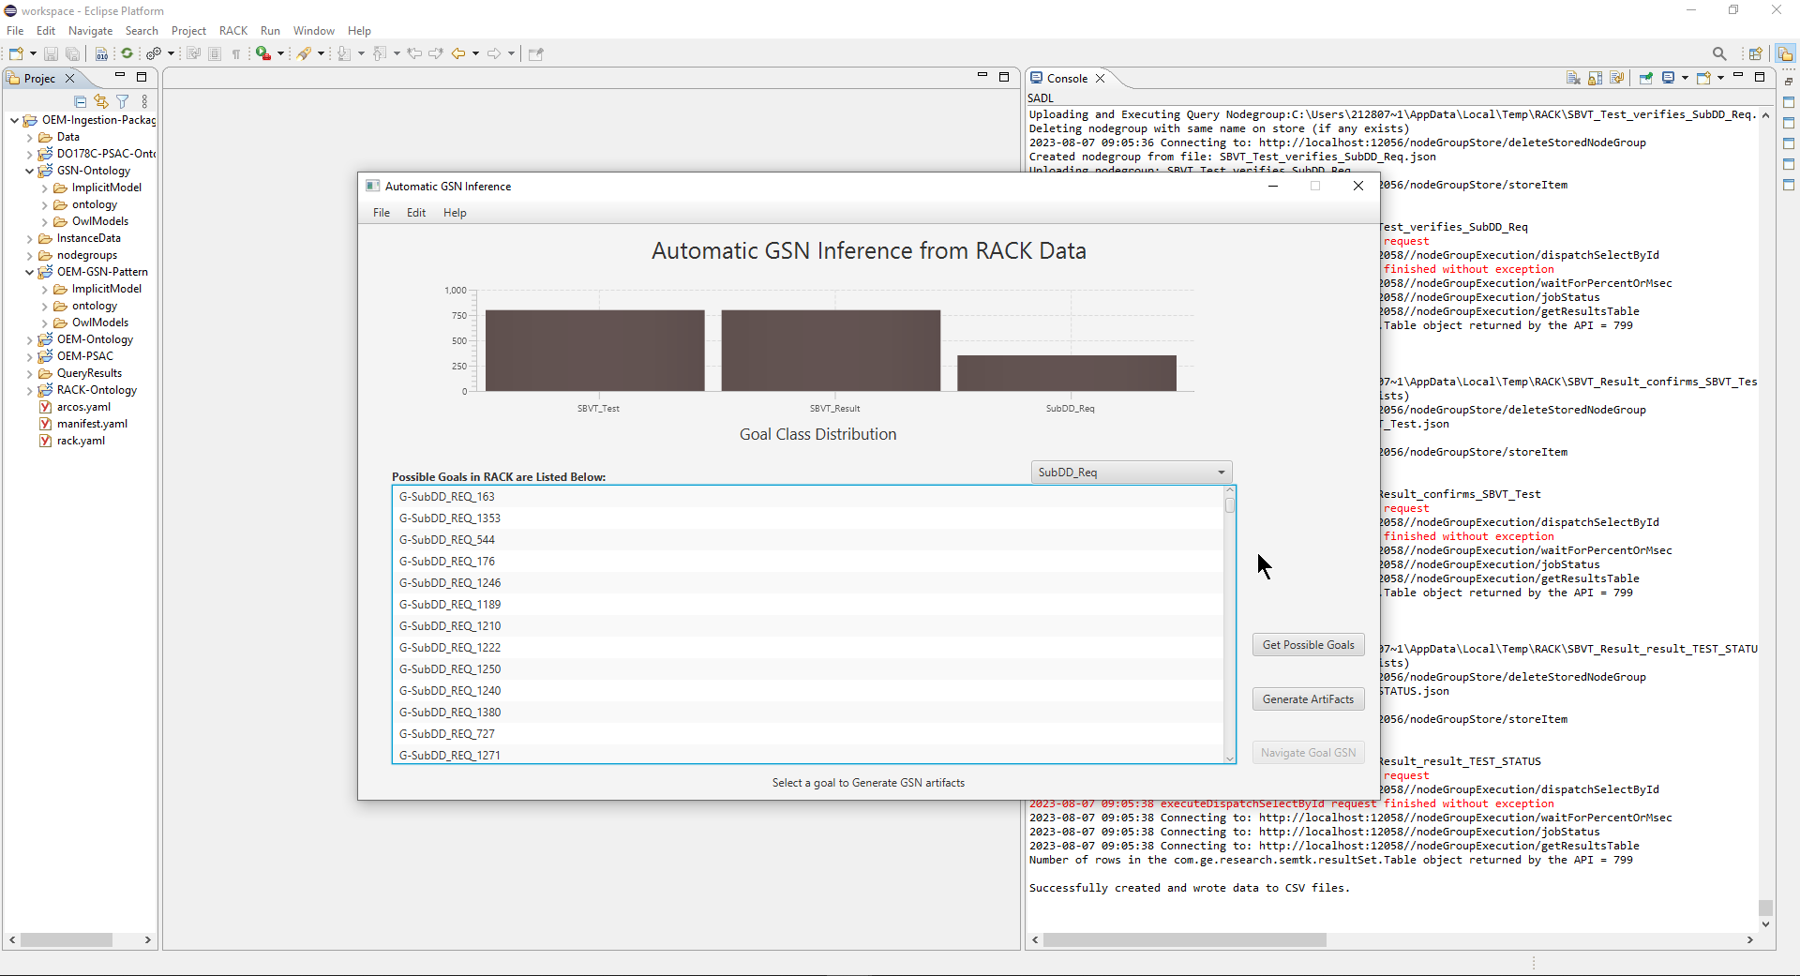Open the manifest.yaml file in tree
This screenshot has height=976, width=1800.
(x=92, y=424)
